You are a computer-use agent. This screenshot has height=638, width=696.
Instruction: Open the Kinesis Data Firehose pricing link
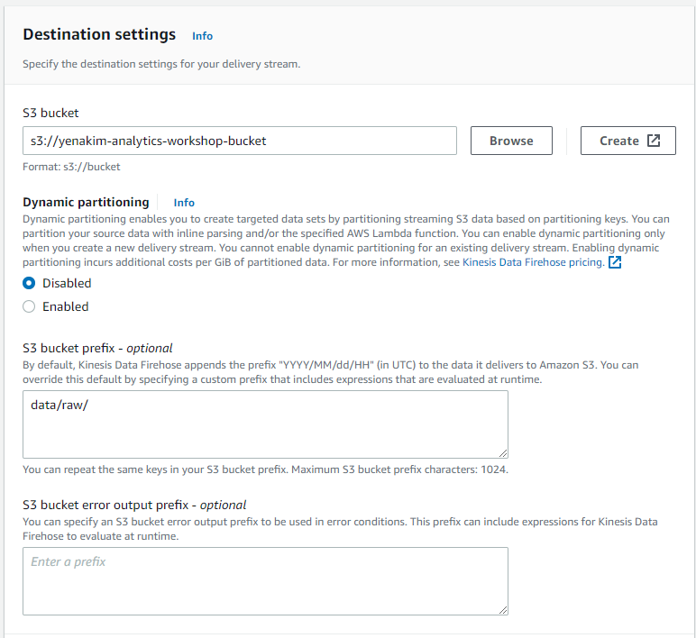coord(533,263)
